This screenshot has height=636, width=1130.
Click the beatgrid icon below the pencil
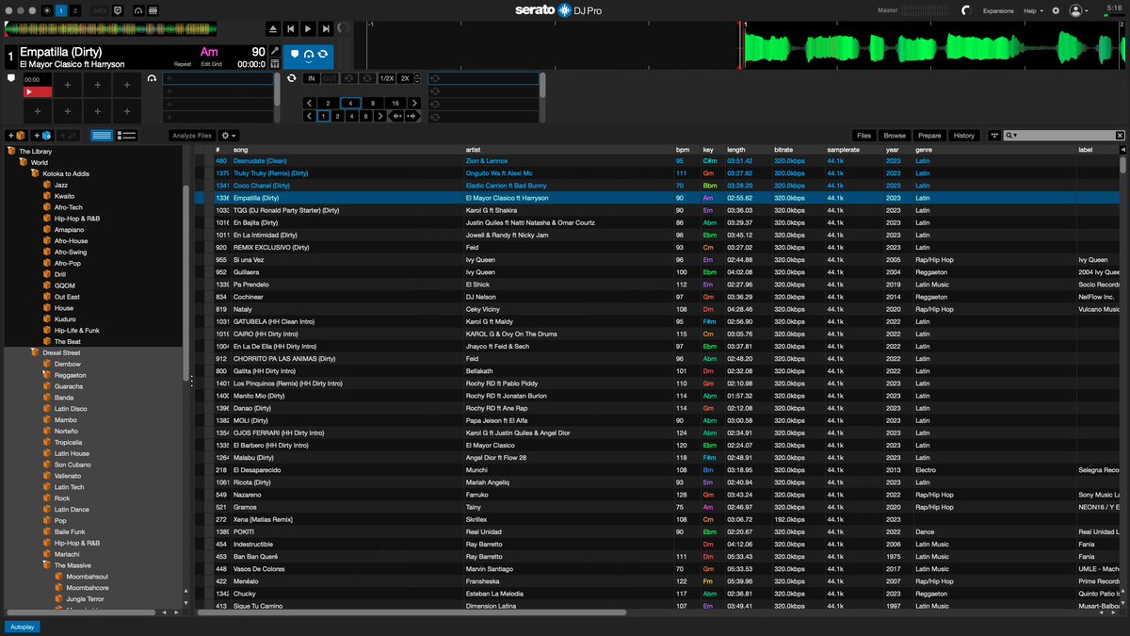point(274,64)
